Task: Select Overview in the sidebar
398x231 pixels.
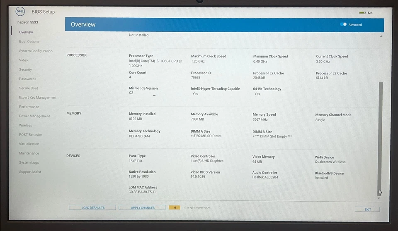Action: coord(26,32)
